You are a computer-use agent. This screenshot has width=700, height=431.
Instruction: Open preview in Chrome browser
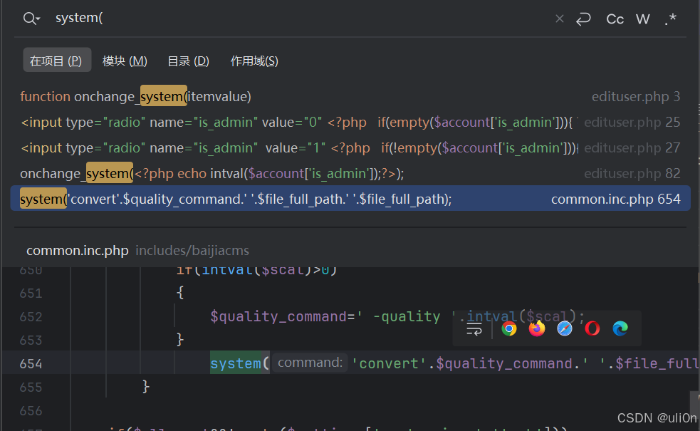tap(509, 328)
